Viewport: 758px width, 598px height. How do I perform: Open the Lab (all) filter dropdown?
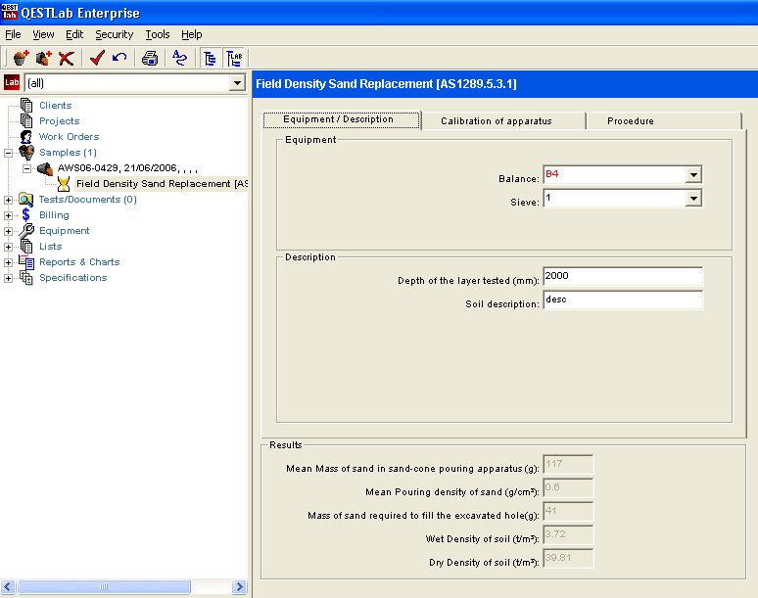click(x=236, y=83)
